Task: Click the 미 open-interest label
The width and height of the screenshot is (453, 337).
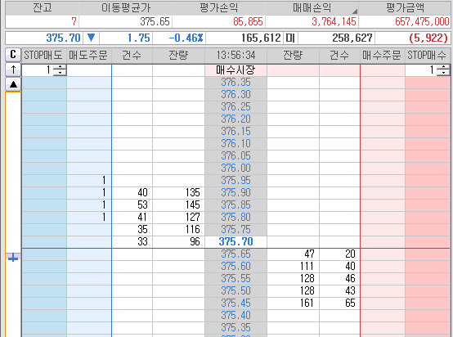Action: (290, 38)
